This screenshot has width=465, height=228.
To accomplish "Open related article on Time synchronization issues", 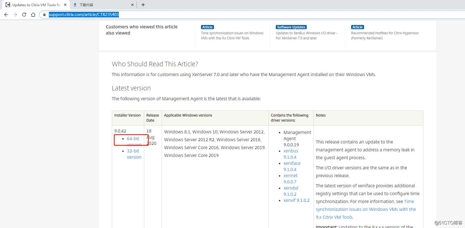I will [x=232, y=35].
